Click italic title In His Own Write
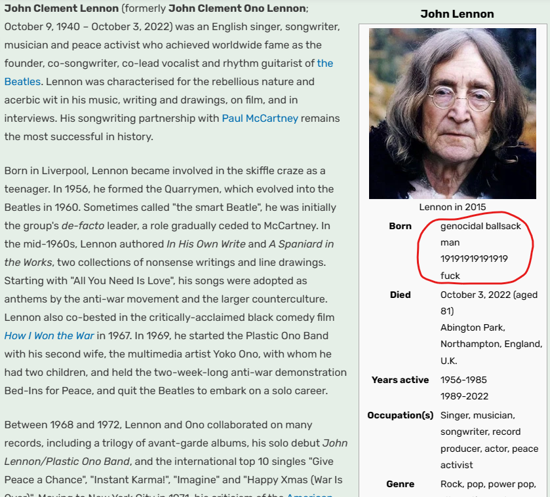Screen dimensions: 550x497 click(x=206, y=244)
